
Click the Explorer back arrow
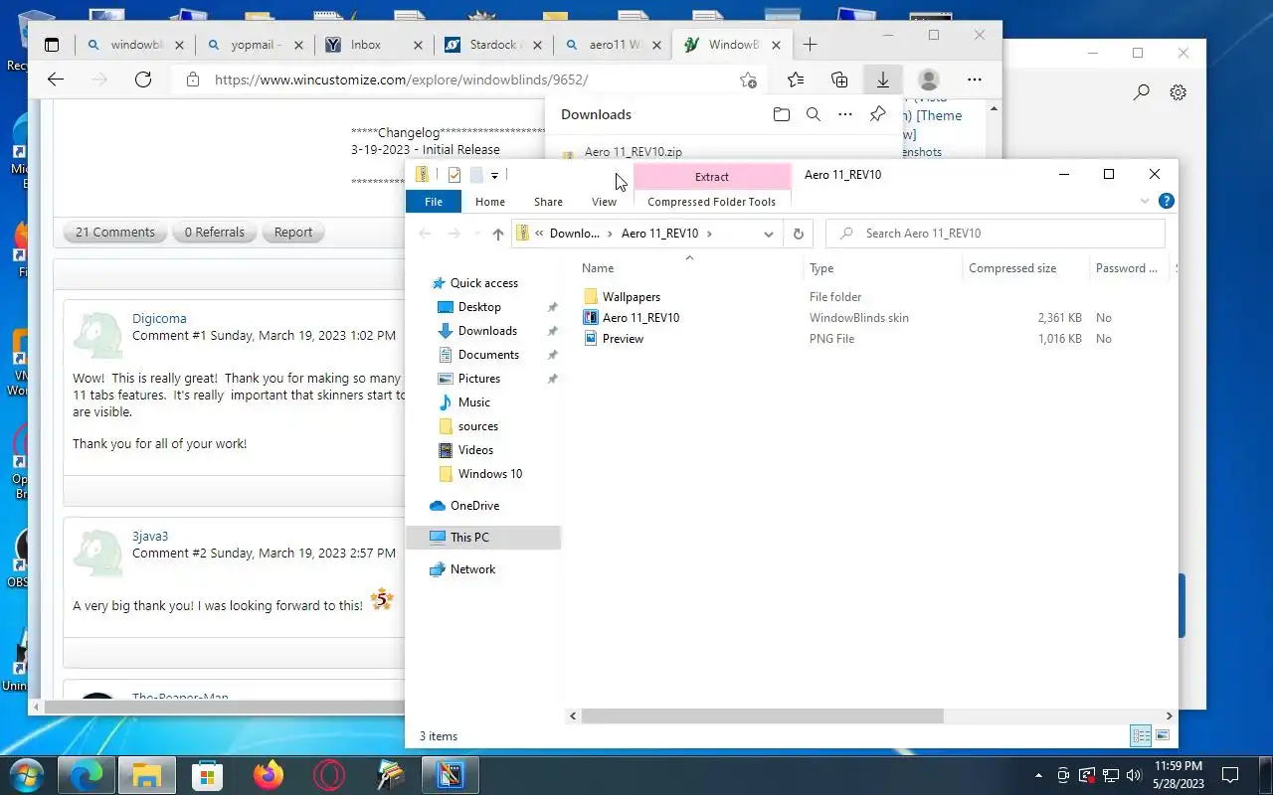[425, 234]
